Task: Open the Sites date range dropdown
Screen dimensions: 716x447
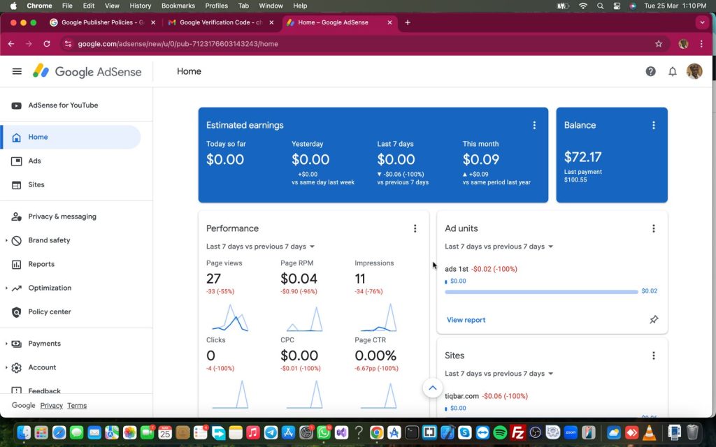Action: click(499, 374)
